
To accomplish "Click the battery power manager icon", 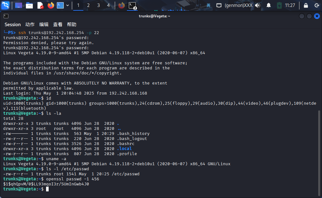I will (x=279, y=5).
